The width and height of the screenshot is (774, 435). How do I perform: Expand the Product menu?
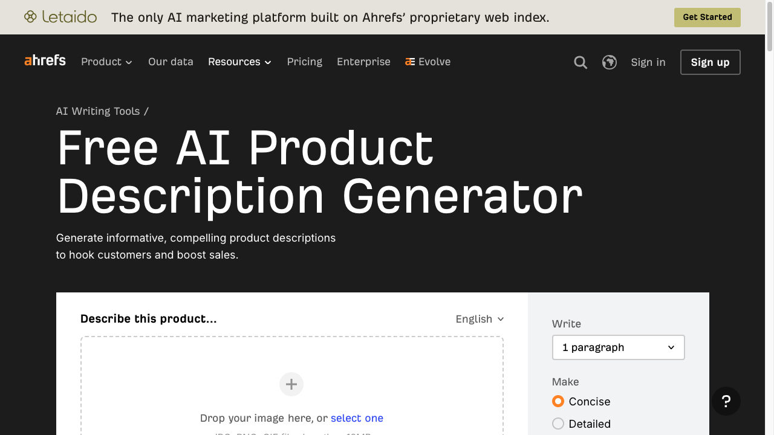coord(106,62)
